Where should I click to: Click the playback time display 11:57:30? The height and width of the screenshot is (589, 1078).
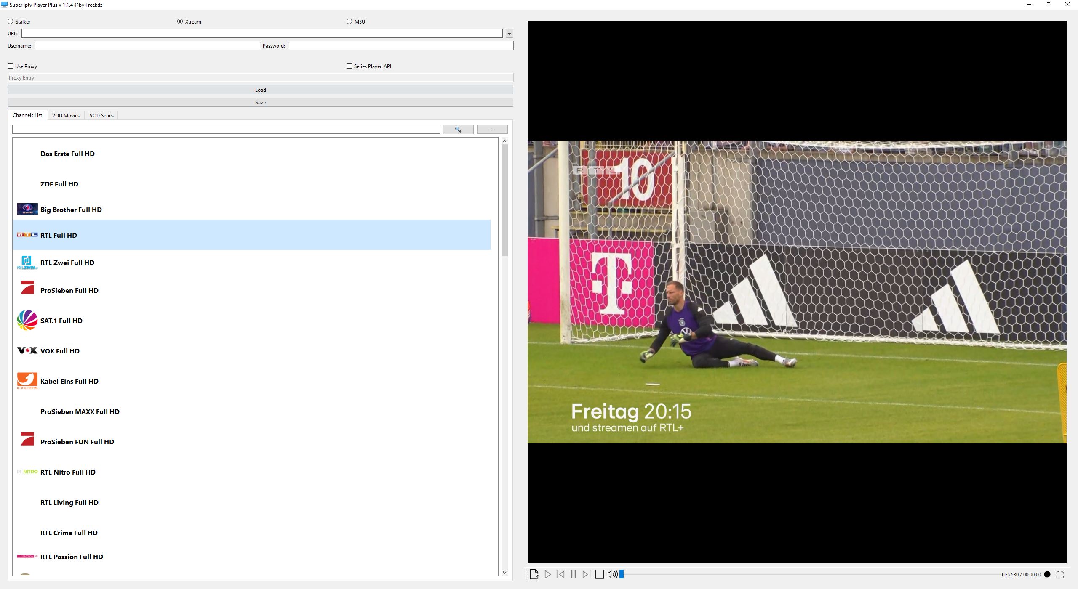[1010, 575]
